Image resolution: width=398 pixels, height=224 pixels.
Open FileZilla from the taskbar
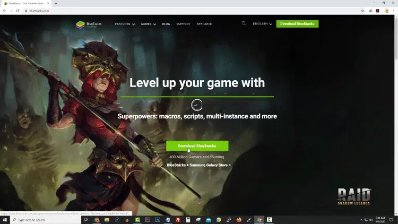point(178,220)
